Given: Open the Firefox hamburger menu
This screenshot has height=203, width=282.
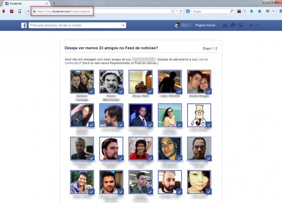Looking at the screenshot, I should (281, 11).
